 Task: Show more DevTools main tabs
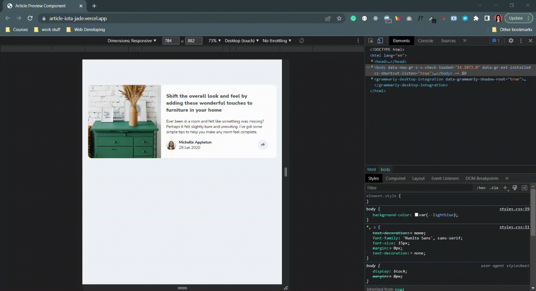(x=465, y=41)
